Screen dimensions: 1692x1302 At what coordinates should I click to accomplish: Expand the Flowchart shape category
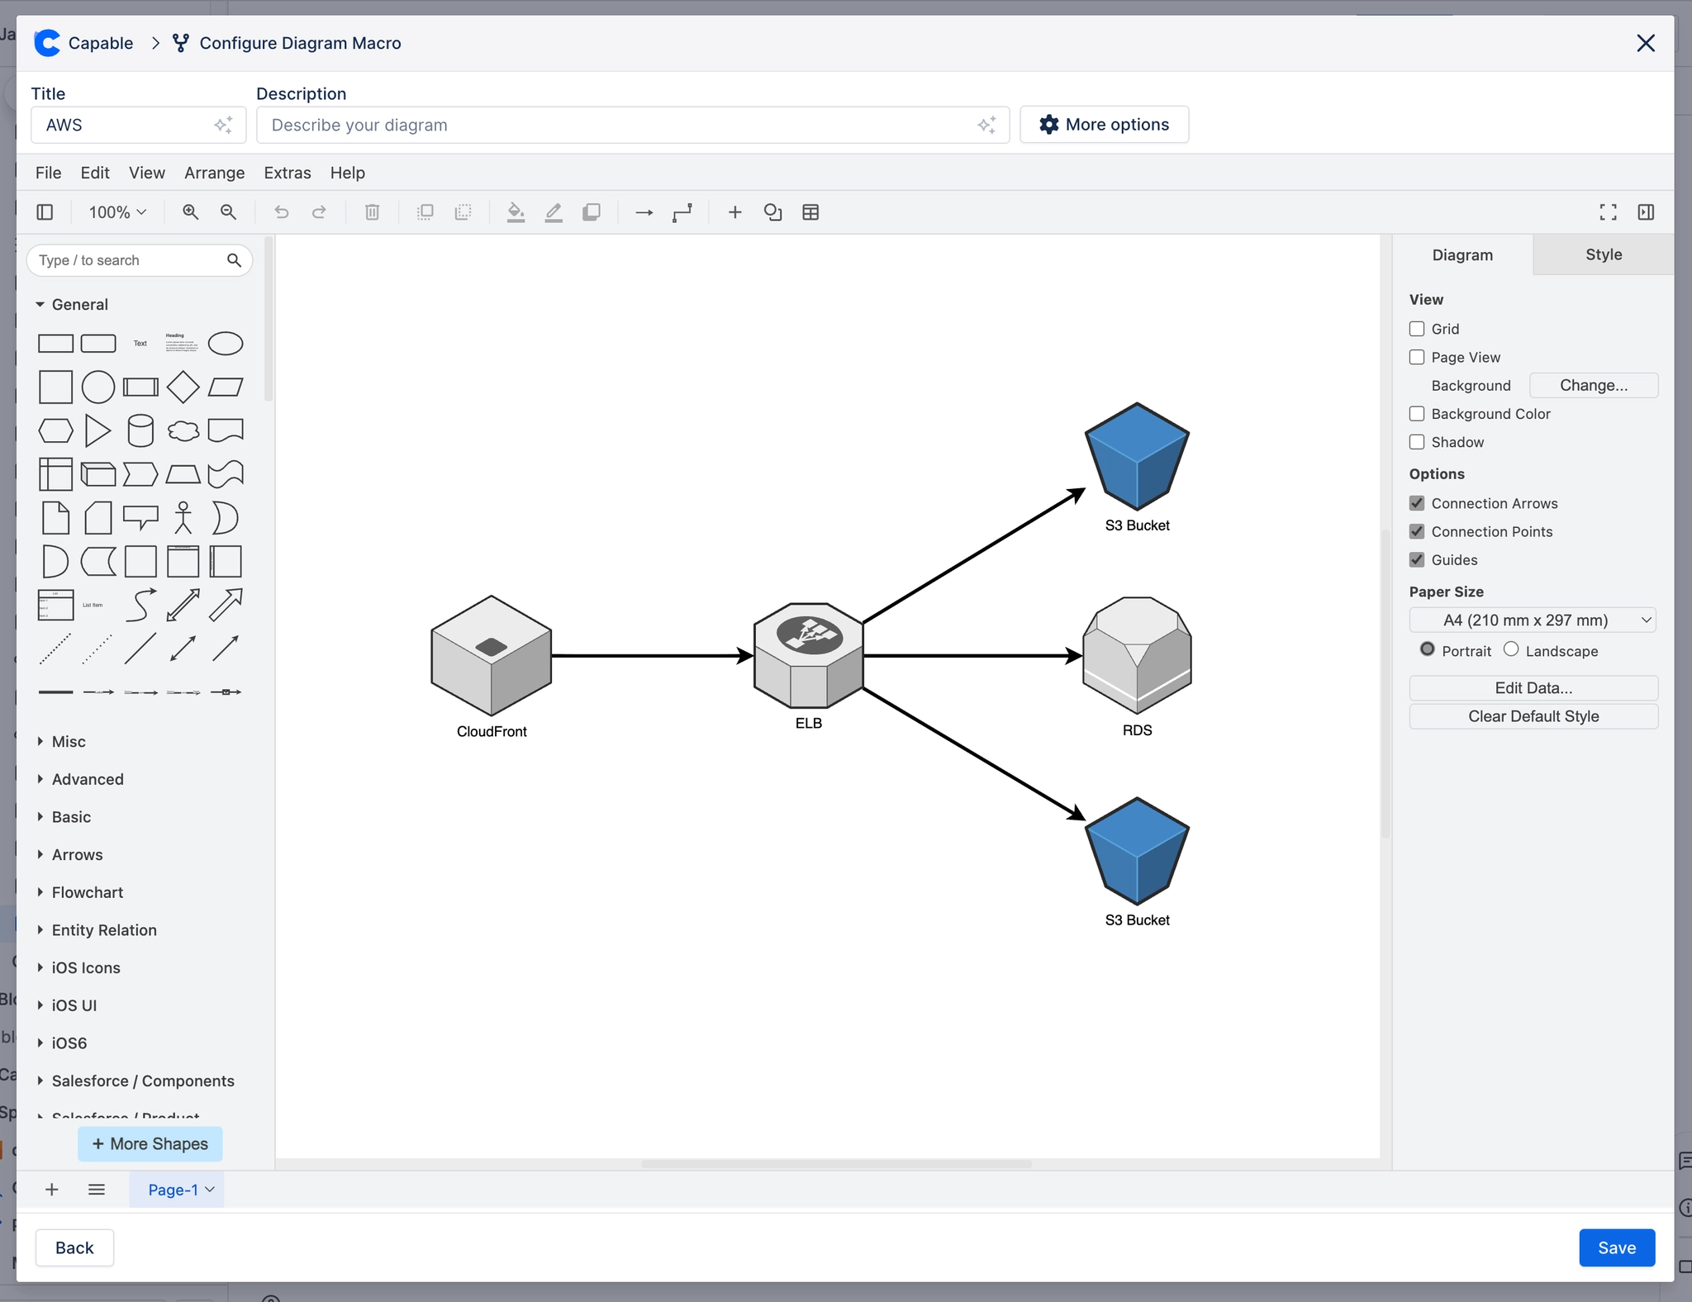click(88, 892)
